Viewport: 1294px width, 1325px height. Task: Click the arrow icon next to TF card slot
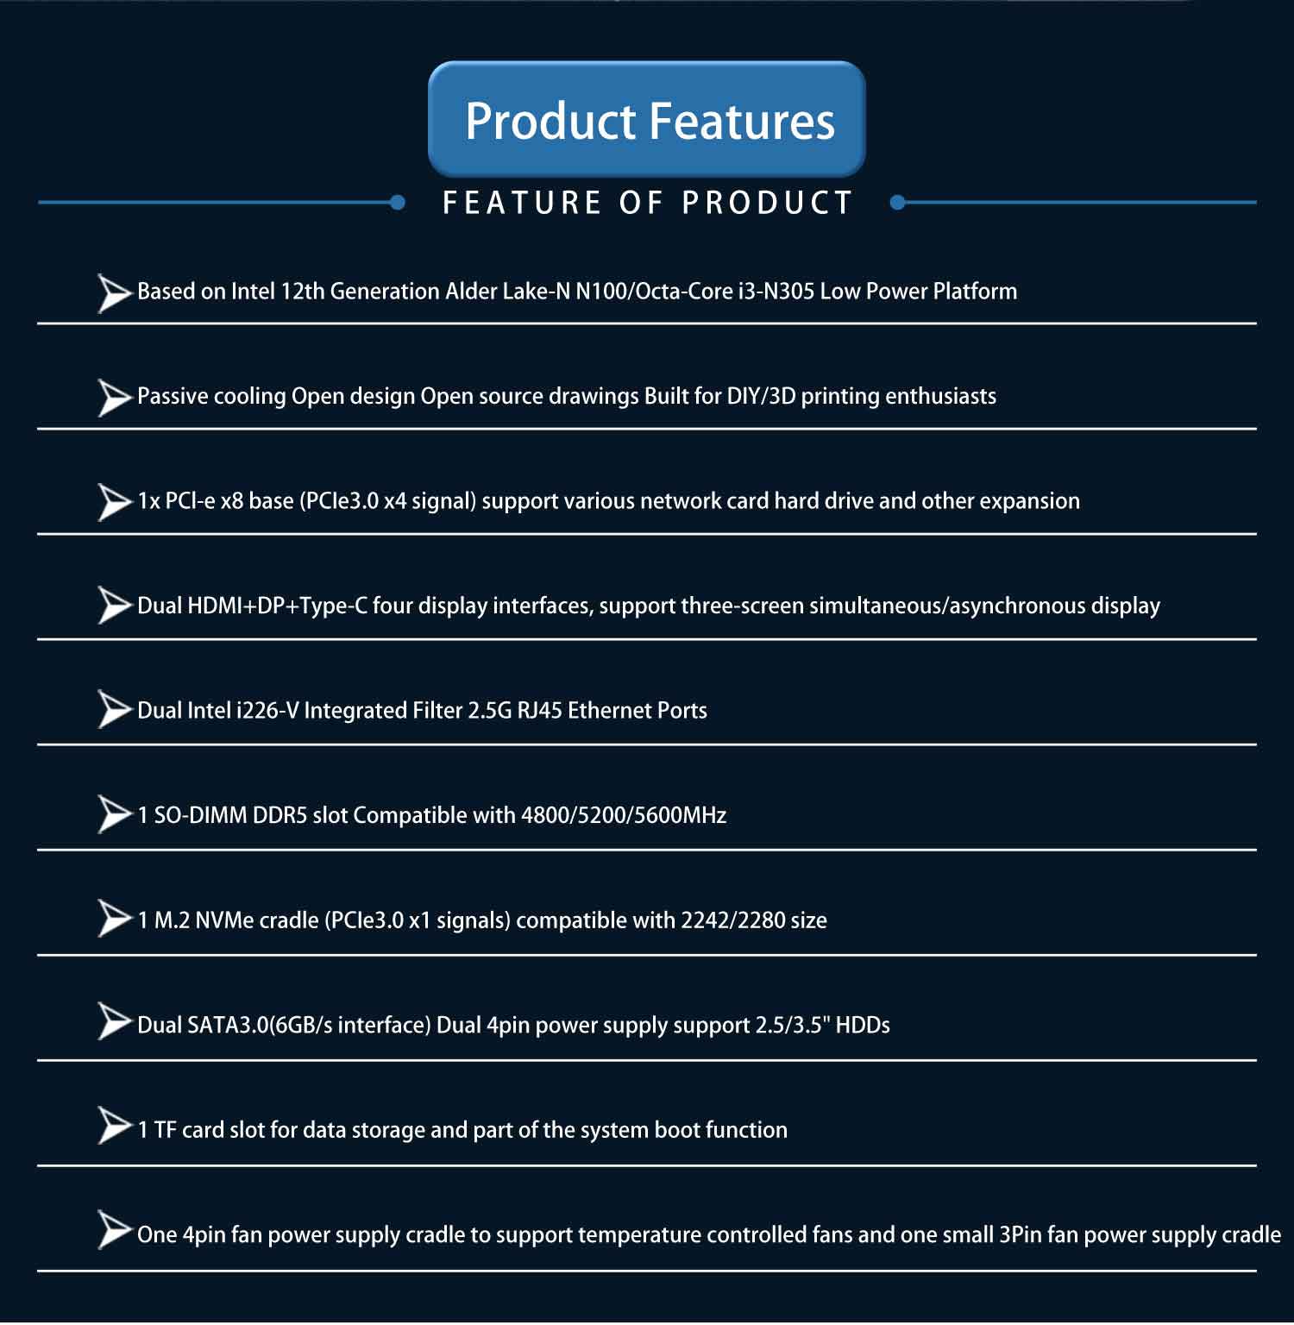point(113,1127)
